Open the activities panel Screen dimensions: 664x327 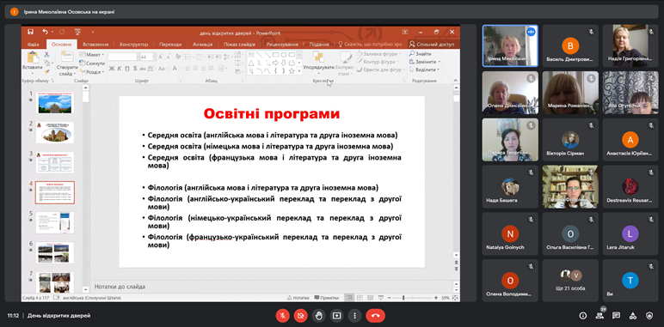(633, 315)
